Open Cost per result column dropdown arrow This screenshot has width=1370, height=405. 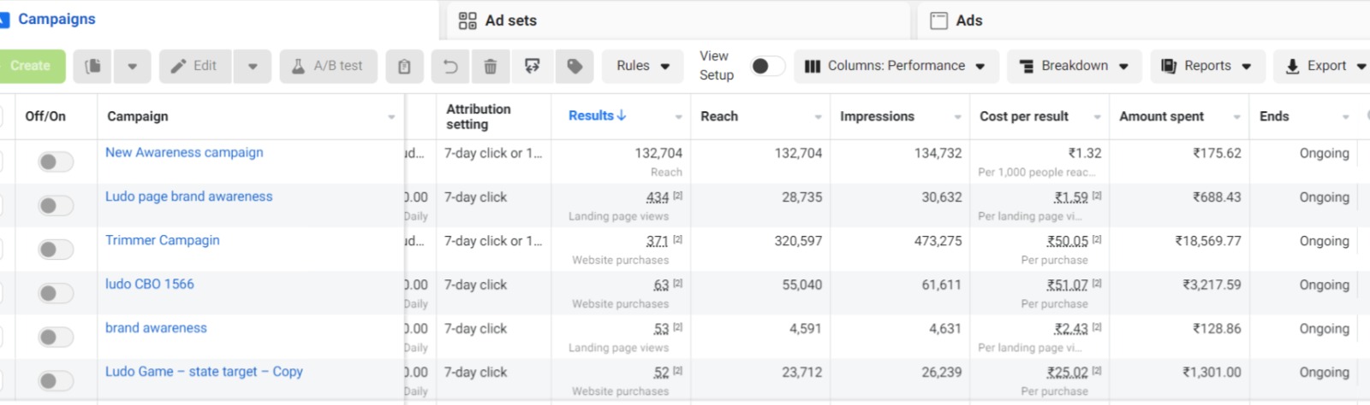coord(1097,117)
